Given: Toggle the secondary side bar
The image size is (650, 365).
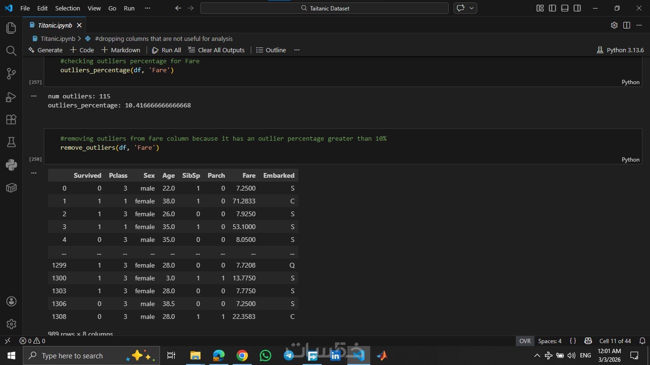Looking at the screenshot, I should point(577,8).
